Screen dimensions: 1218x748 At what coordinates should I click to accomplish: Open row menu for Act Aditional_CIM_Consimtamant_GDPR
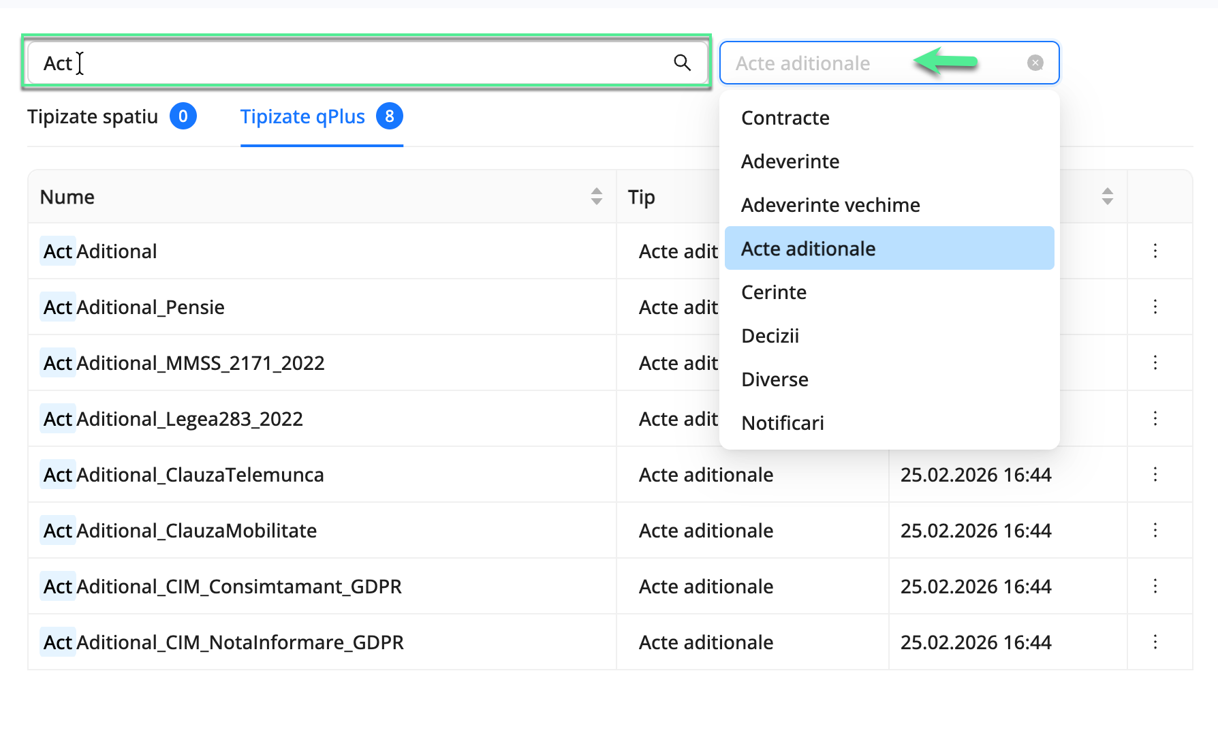pos(1155,586)
